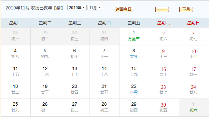Click the 星期三 column header
Viewport: 209px width, 117px height.
click(75, 23)
